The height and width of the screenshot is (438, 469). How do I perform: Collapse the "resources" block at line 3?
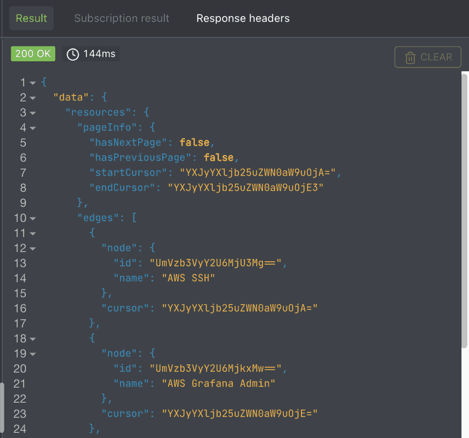click(x=33, y=113)
